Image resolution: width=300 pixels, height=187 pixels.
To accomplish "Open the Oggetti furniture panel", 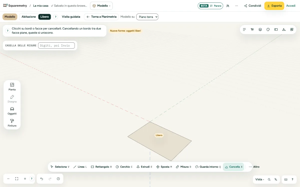I will [x=12, y=111].
